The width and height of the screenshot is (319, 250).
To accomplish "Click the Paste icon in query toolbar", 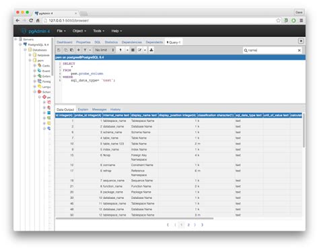I will (72, 50).
